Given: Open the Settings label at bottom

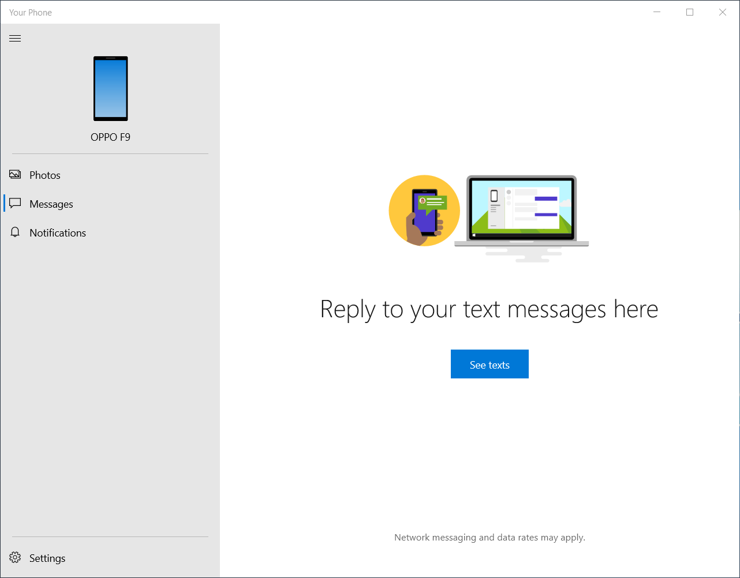Looking at the screenshot, I should coord(47,558).
